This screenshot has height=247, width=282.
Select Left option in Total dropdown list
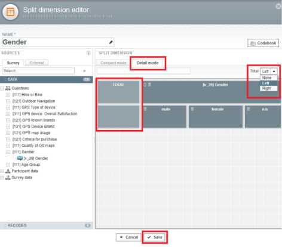coord(269,83)
